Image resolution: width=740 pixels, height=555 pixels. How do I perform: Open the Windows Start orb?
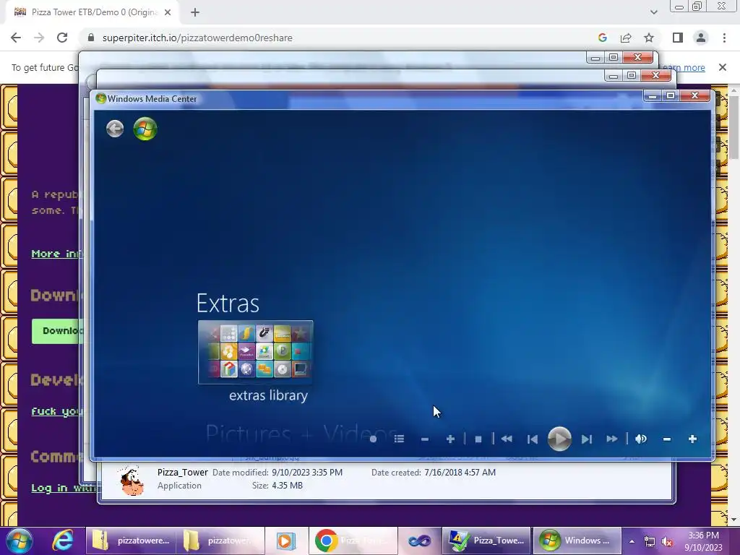pyautogui.click(x=19, y=541)
